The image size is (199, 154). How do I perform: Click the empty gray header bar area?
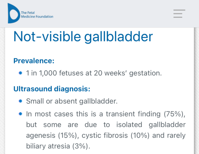tap(112, 13)
